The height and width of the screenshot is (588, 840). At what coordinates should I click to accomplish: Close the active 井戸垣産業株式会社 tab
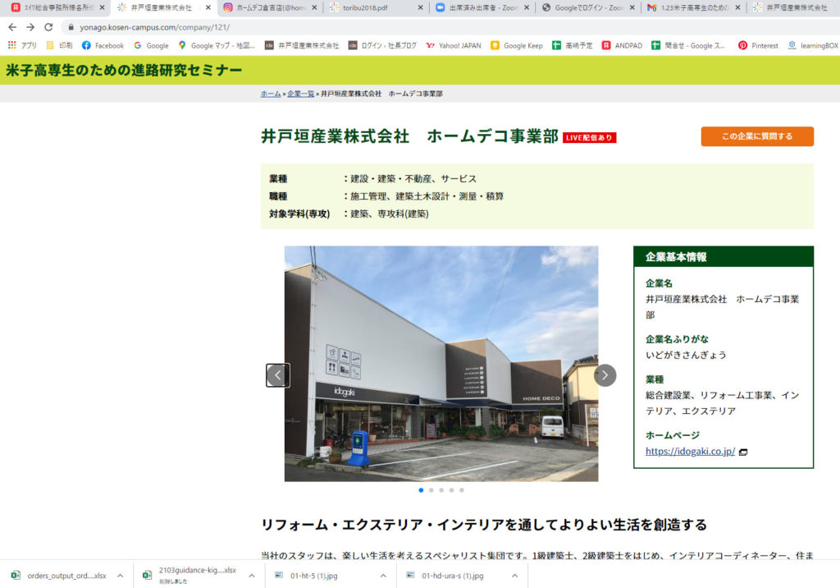click(x=208, y=7)
